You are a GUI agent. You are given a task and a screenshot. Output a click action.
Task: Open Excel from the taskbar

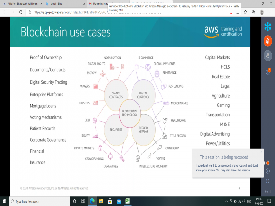pyautogui.click(x=127, y=201)
